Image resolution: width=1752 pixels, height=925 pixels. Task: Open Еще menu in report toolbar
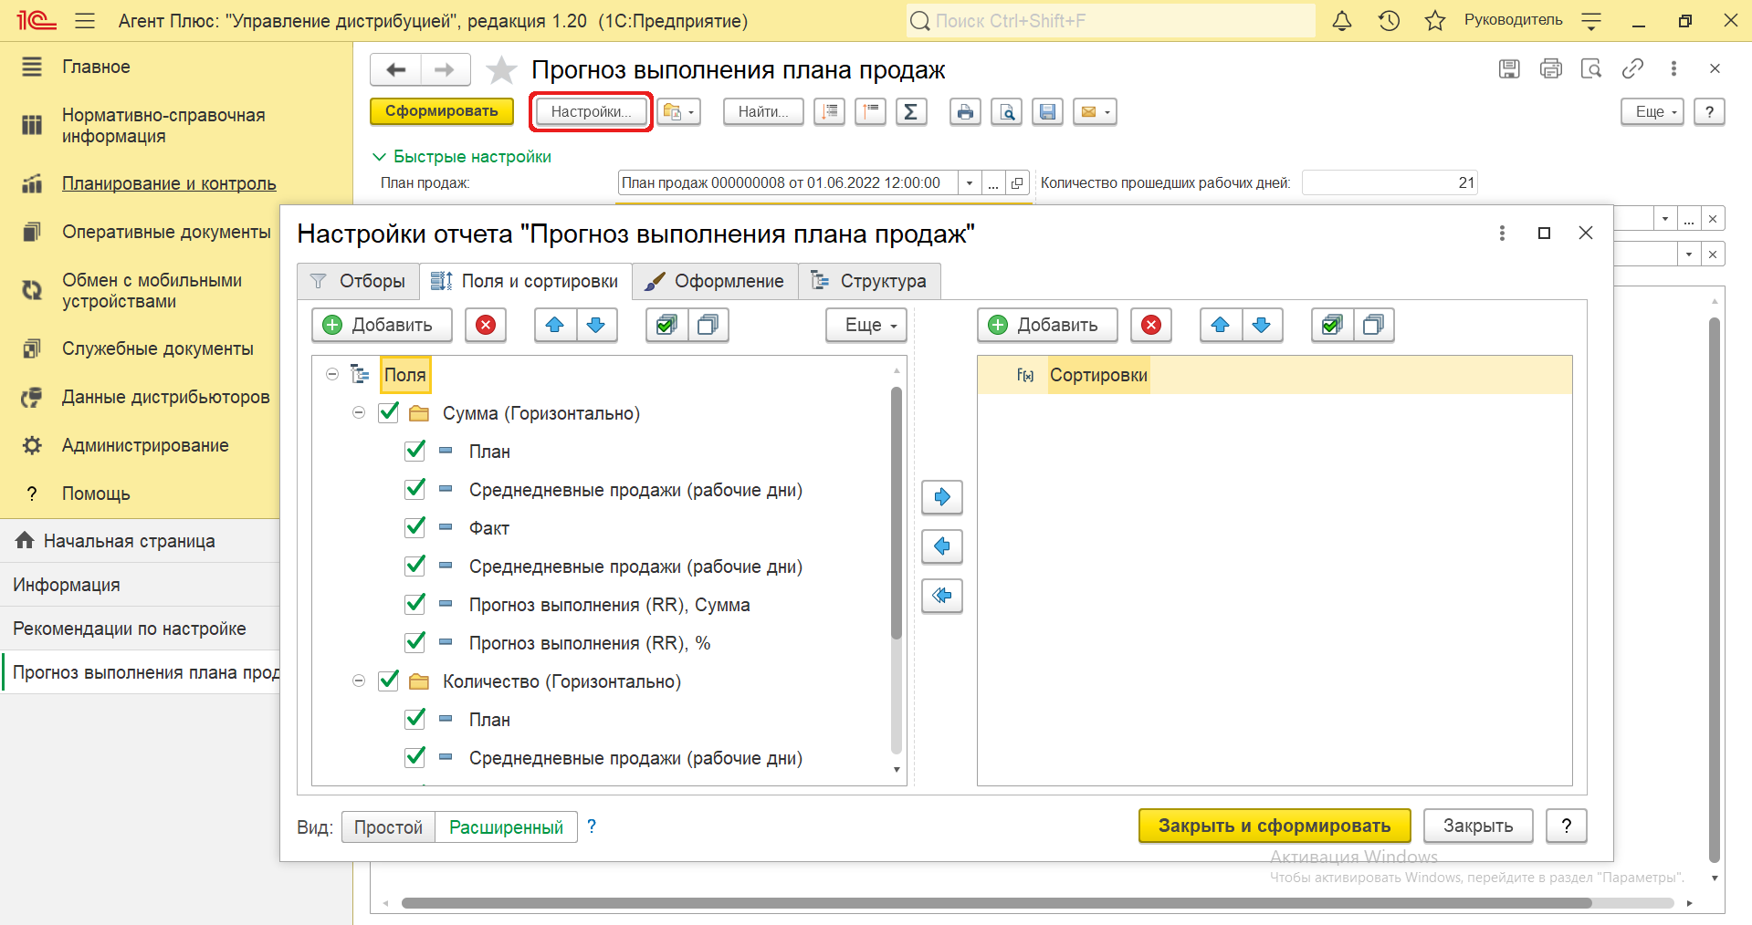point(1652,111)
